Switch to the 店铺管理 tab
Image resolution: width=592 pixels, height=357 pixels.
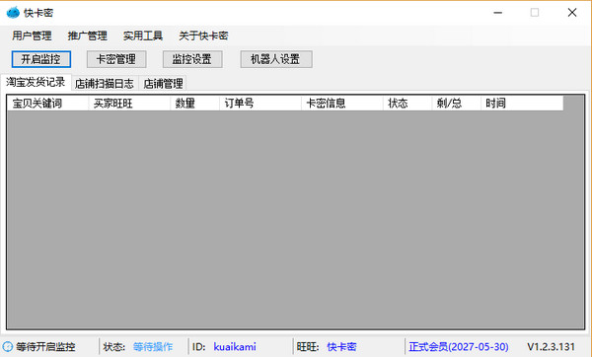point(163,84)
